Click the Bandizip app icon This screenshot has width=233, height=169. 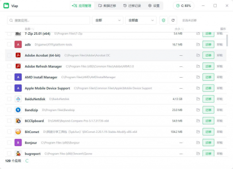coord(18,110)
